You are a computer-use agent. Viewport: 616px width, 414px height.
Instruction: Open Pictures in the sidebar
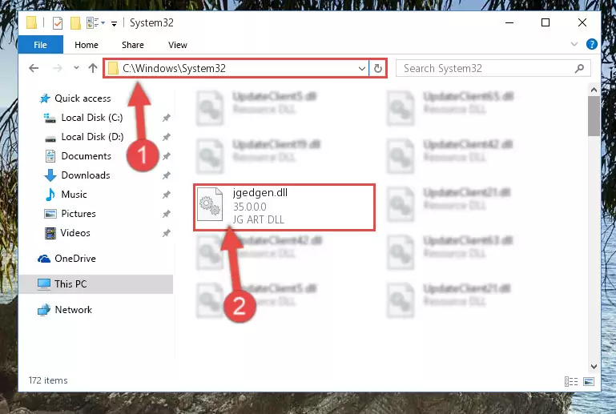(79, 214)
